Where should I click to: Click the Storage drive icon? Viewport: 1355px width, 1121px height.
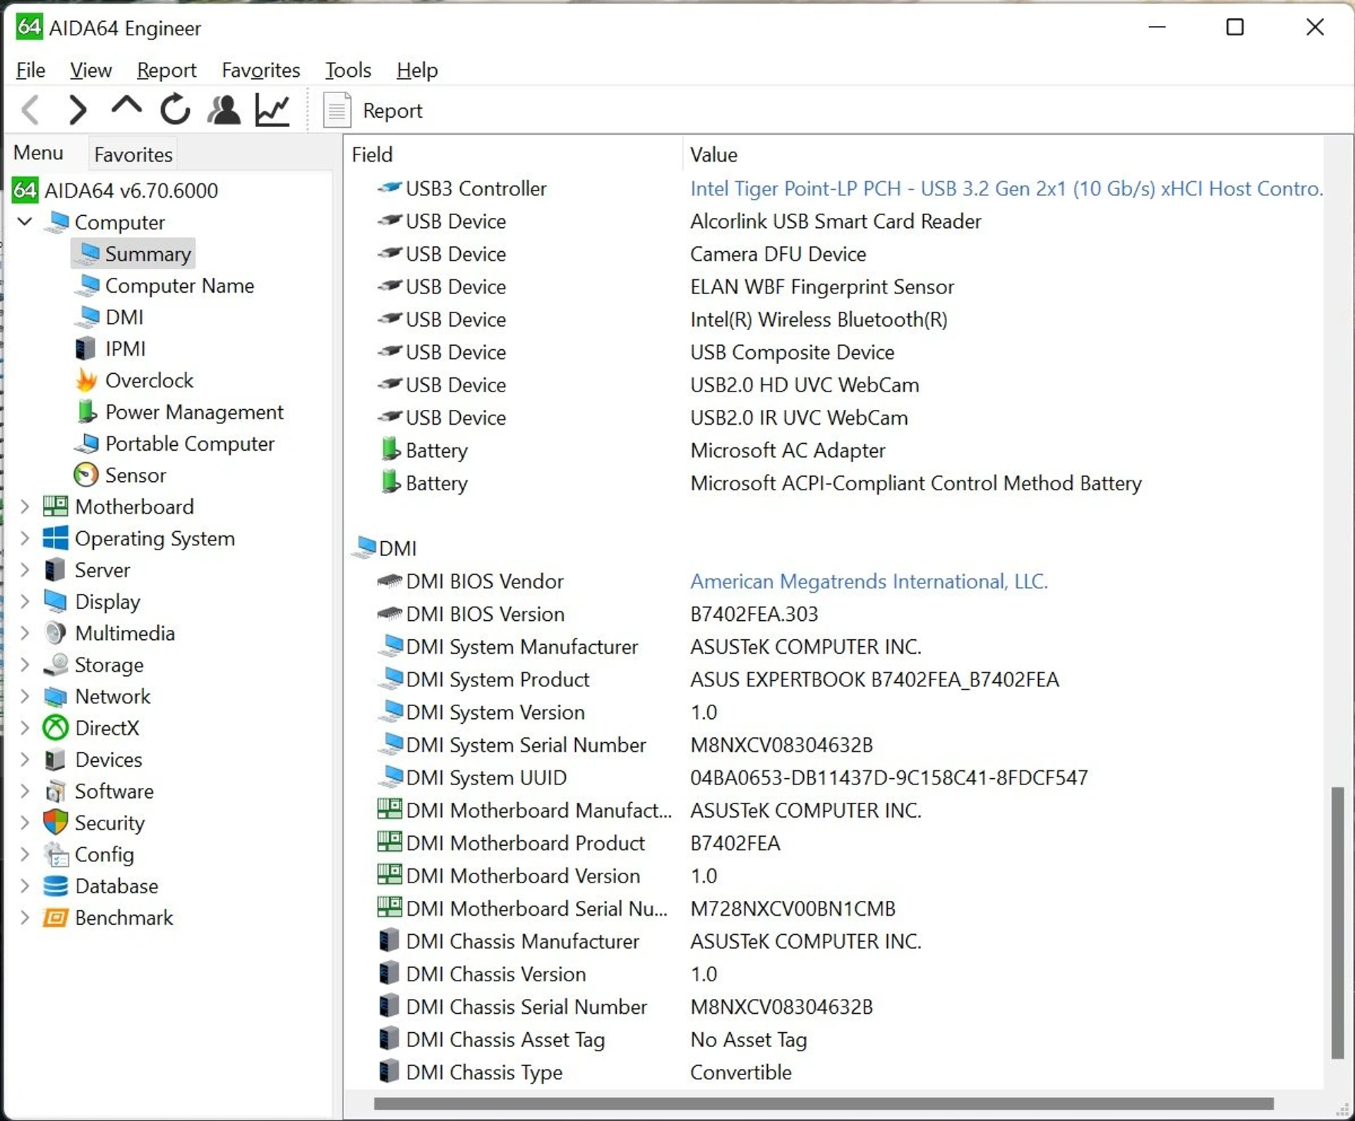[x=56, y=665]
